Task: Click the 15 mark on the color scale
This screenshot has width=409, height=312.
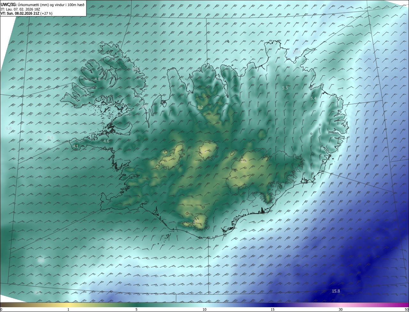Action: tap(273, 310)
